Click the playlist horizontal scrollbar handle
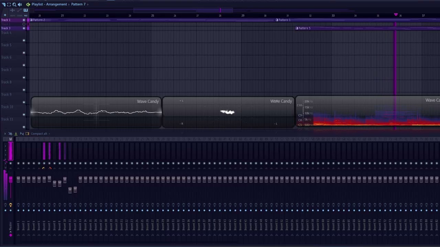The width and height of the screenshot is (440, 247). coord(183,10)
